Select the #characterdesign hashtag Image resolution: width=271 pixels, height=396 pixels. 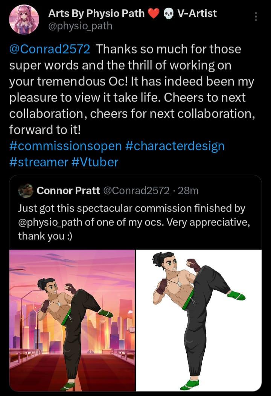[174, 146]
